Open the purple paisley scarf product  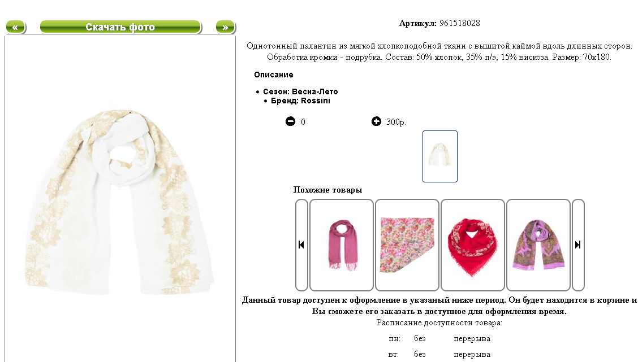(538, 245)
